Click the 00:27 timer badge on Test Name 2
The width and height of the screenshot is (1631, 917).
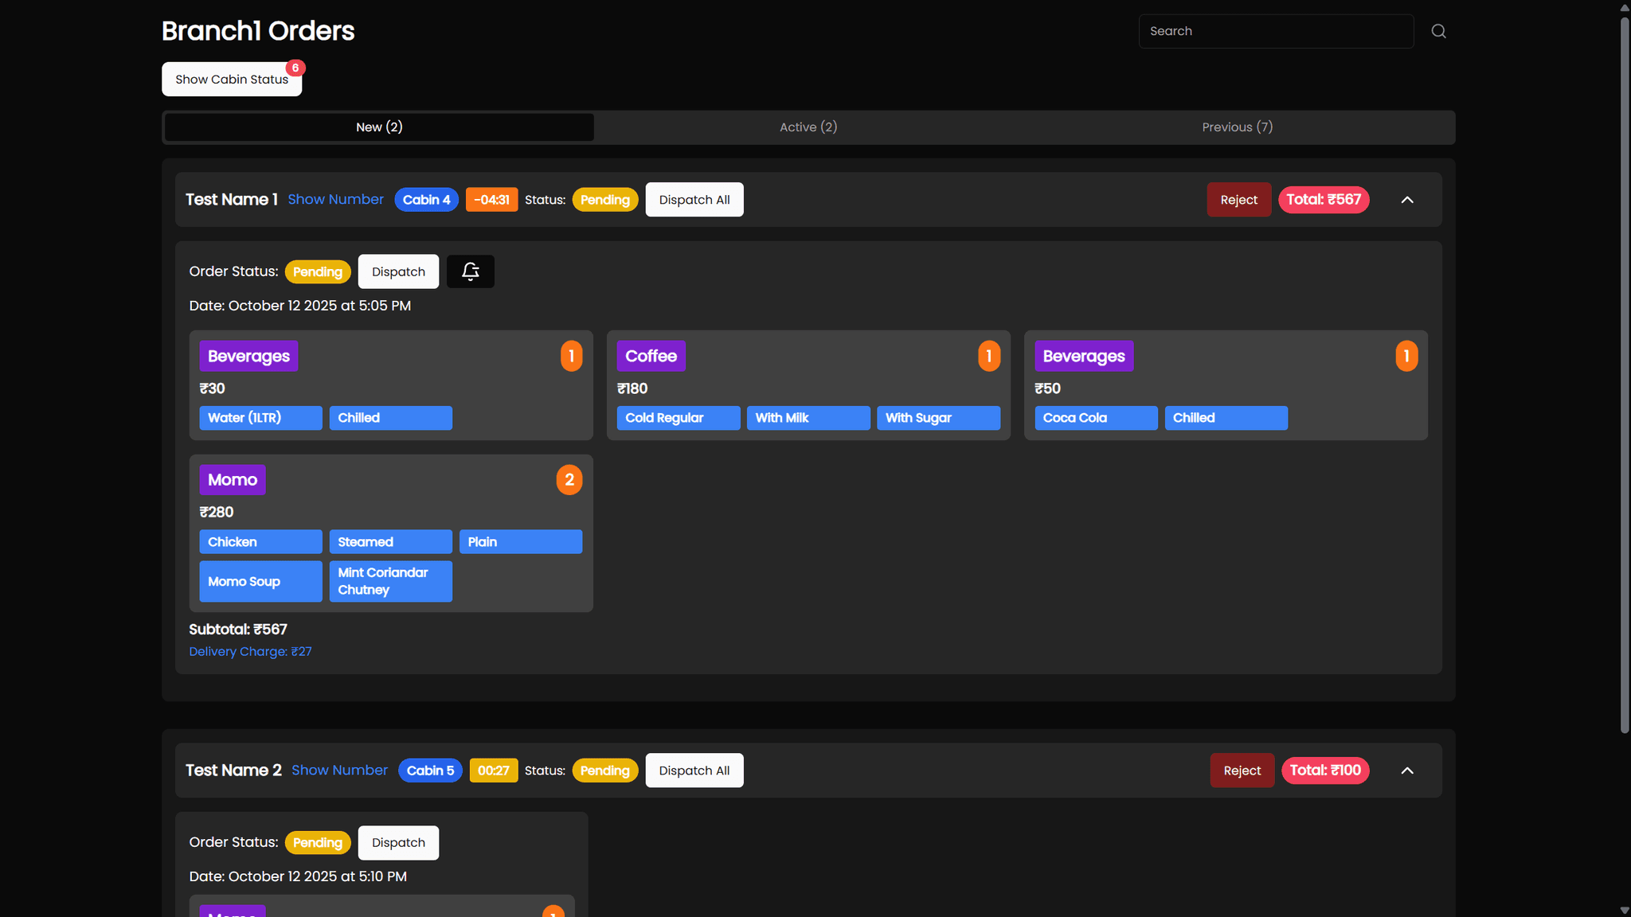(494, 771)
